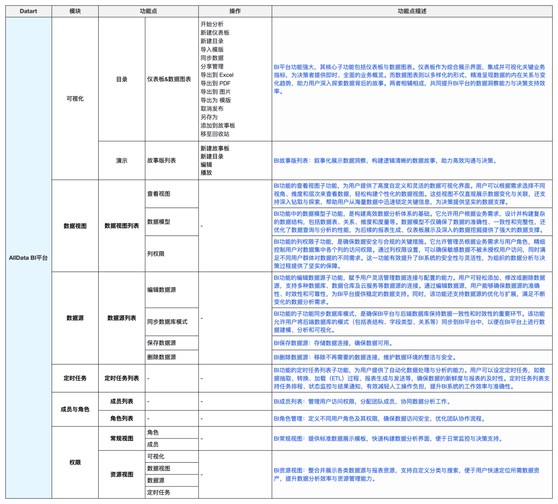Screen dimensions: 558x504
Task: Select the "导出到 PDF" operation
Action: pyautogui.click(x=215, y=83)
